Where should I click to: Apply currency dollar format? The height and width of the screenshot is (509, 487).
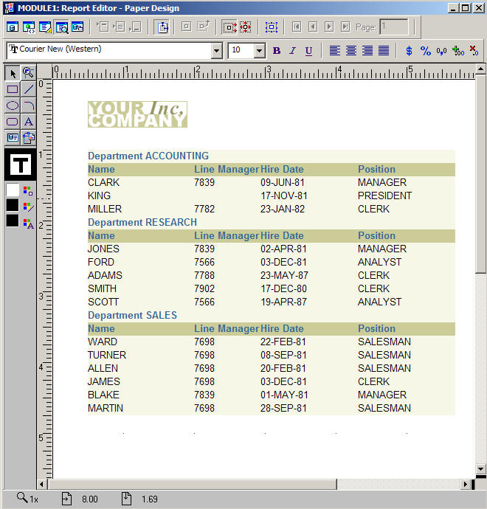tap(409, 51)
